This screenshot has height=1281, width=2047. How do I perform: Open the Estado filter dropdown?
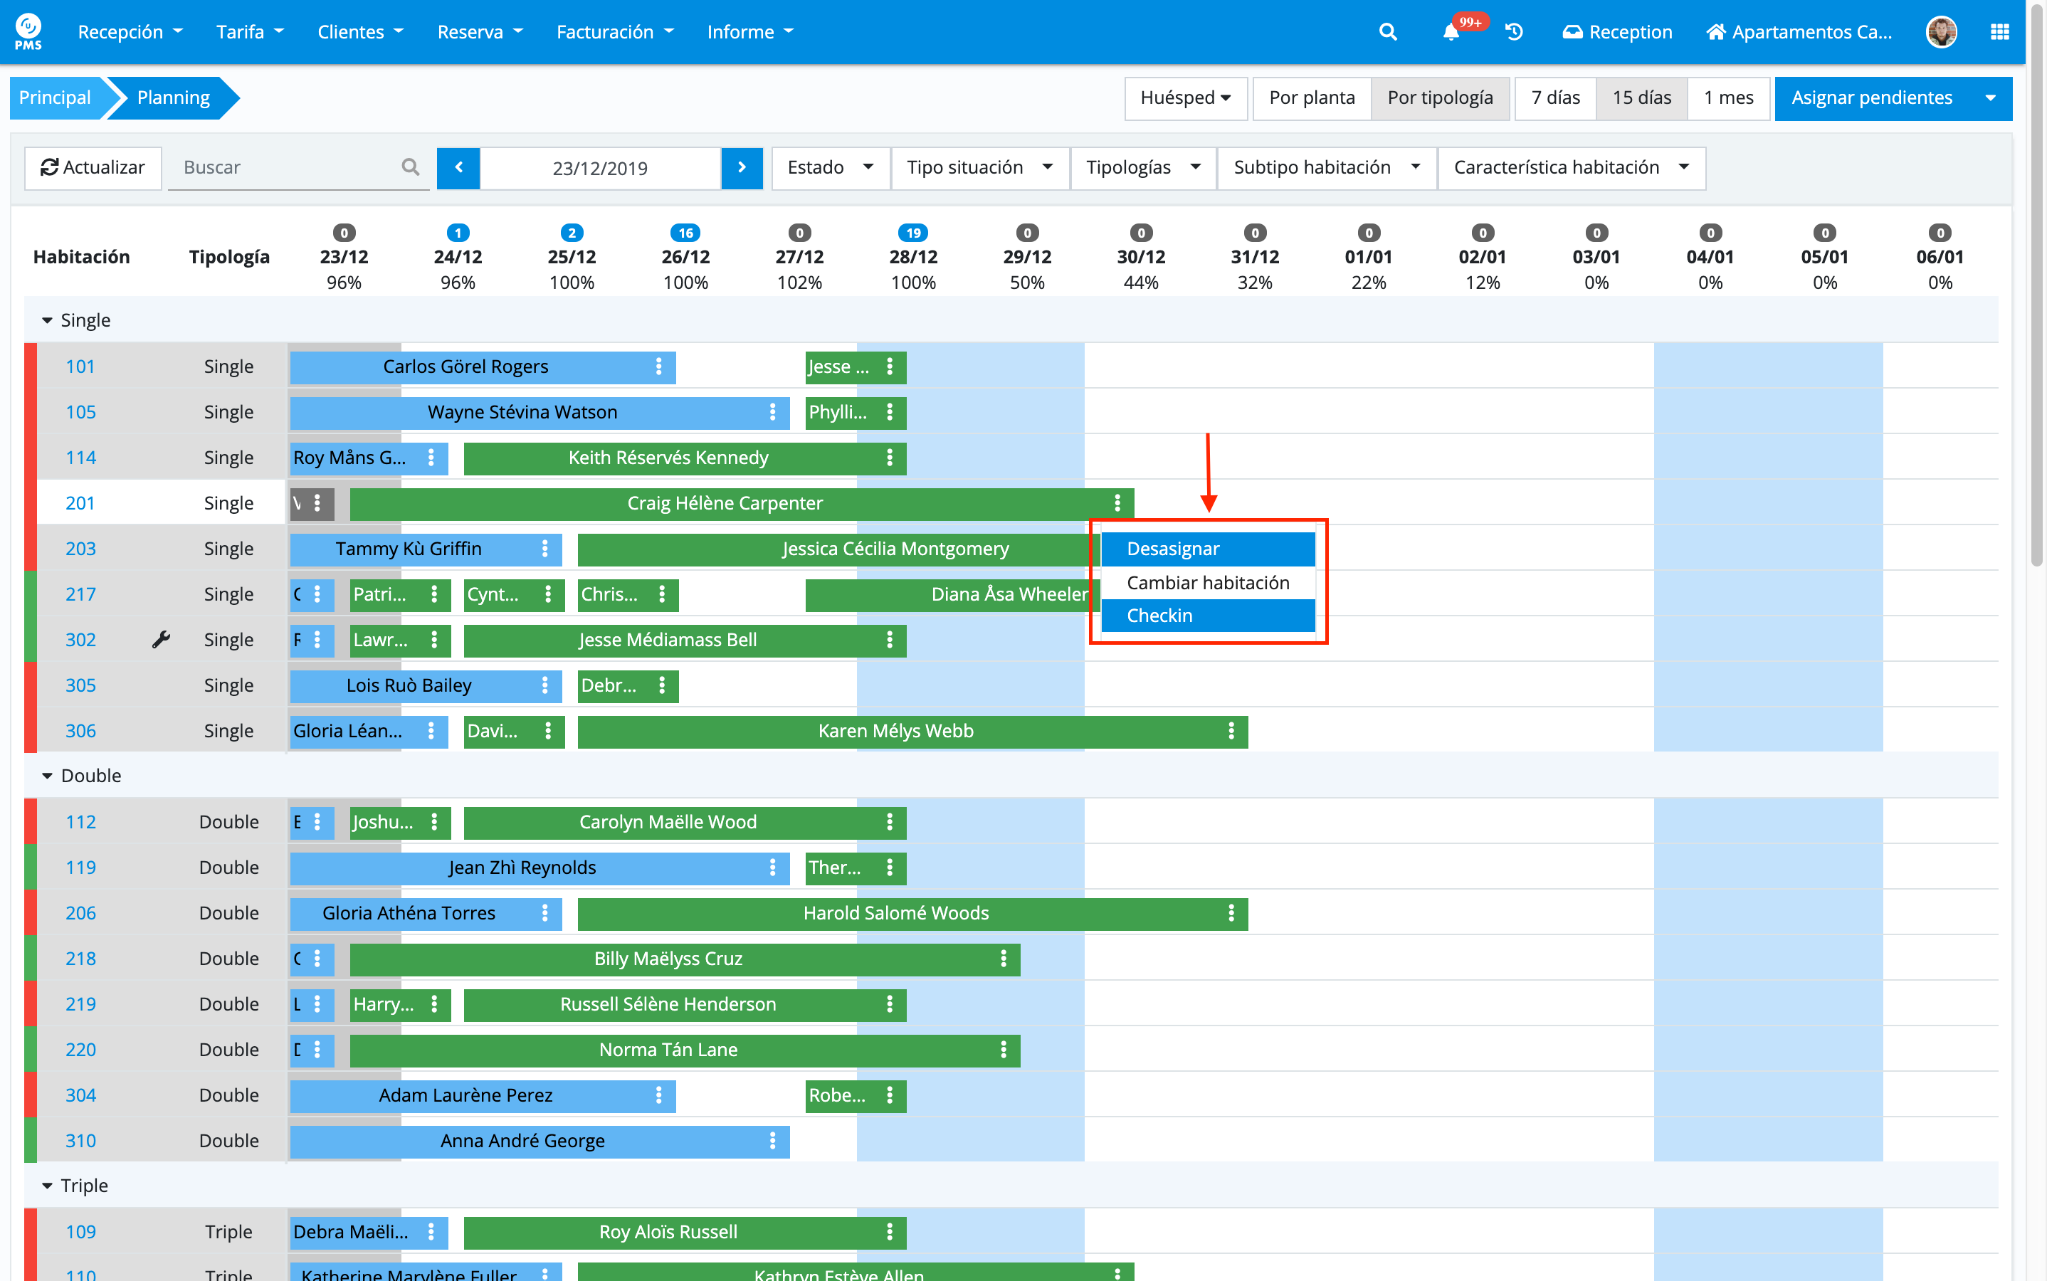[x=829, y=168]
